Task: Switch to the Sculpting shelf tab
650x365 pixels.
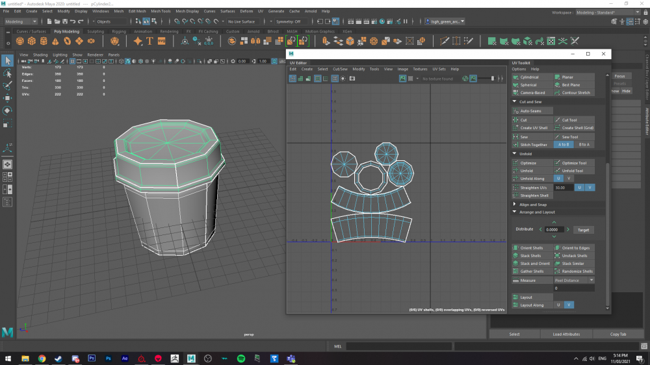Action: click(x=96, y=31)
